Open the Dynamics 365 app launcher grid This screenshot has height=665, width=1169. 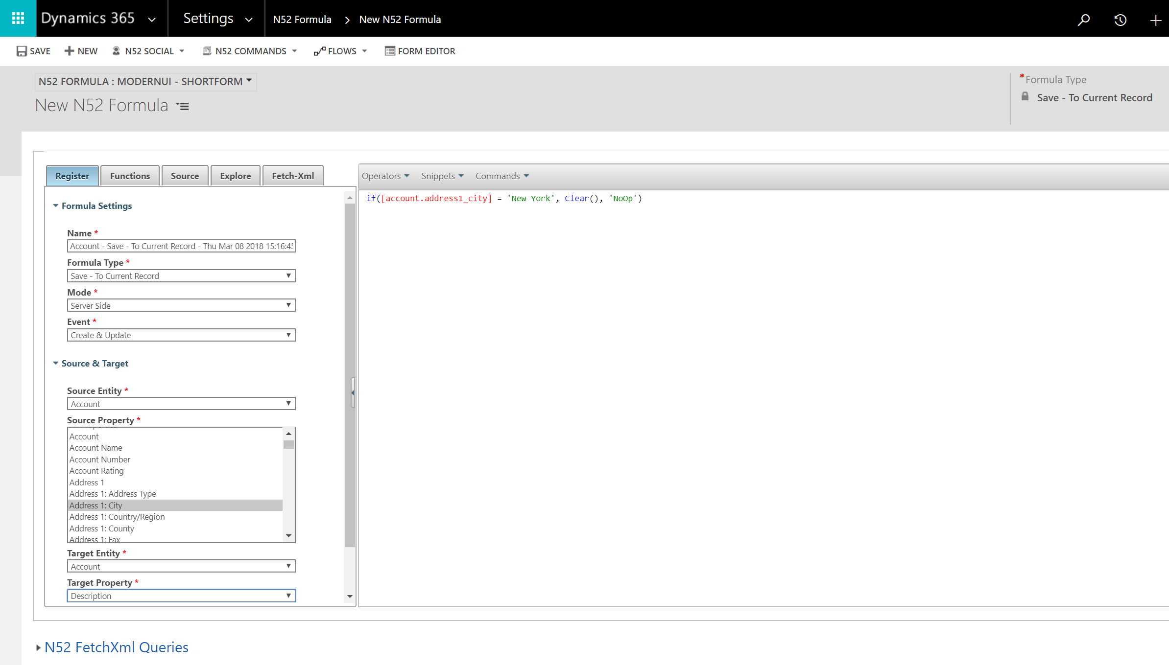18,19
